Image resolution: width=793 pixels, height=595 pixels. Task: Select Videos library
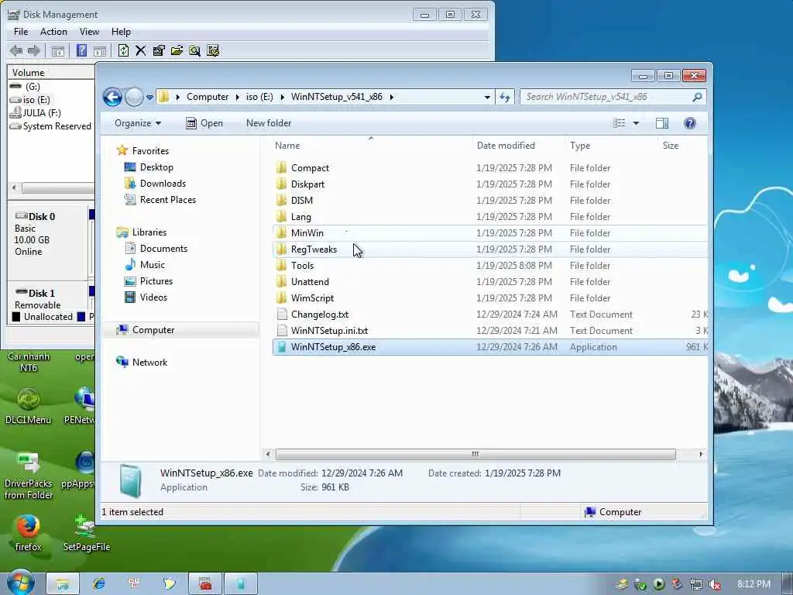(x=146, y=297)
